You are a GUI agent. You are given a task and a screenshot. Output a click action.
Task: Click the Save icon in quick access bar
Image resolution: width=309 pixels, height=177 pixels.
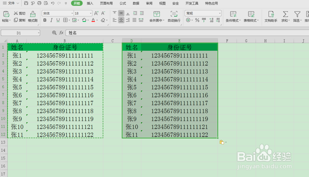point(26,3)
